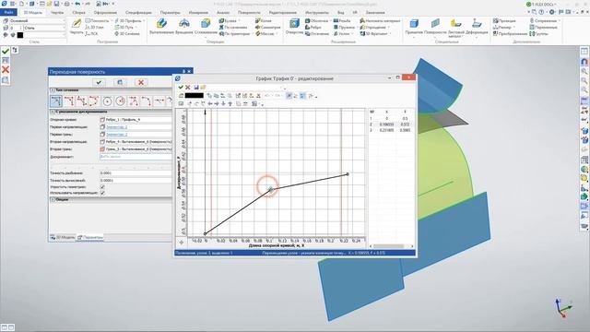Open the Упрощение dropdown arrow
This screenshot has width=590, height=332.
[389, 27]
